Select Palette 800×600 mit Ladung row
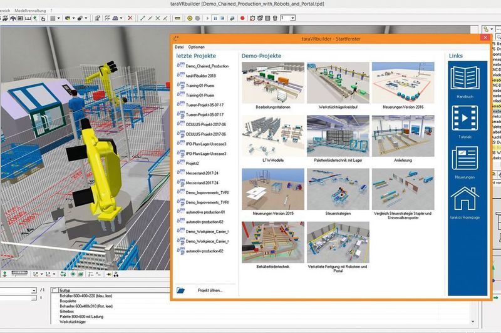501x333 pixels. (x=81, y=317)
